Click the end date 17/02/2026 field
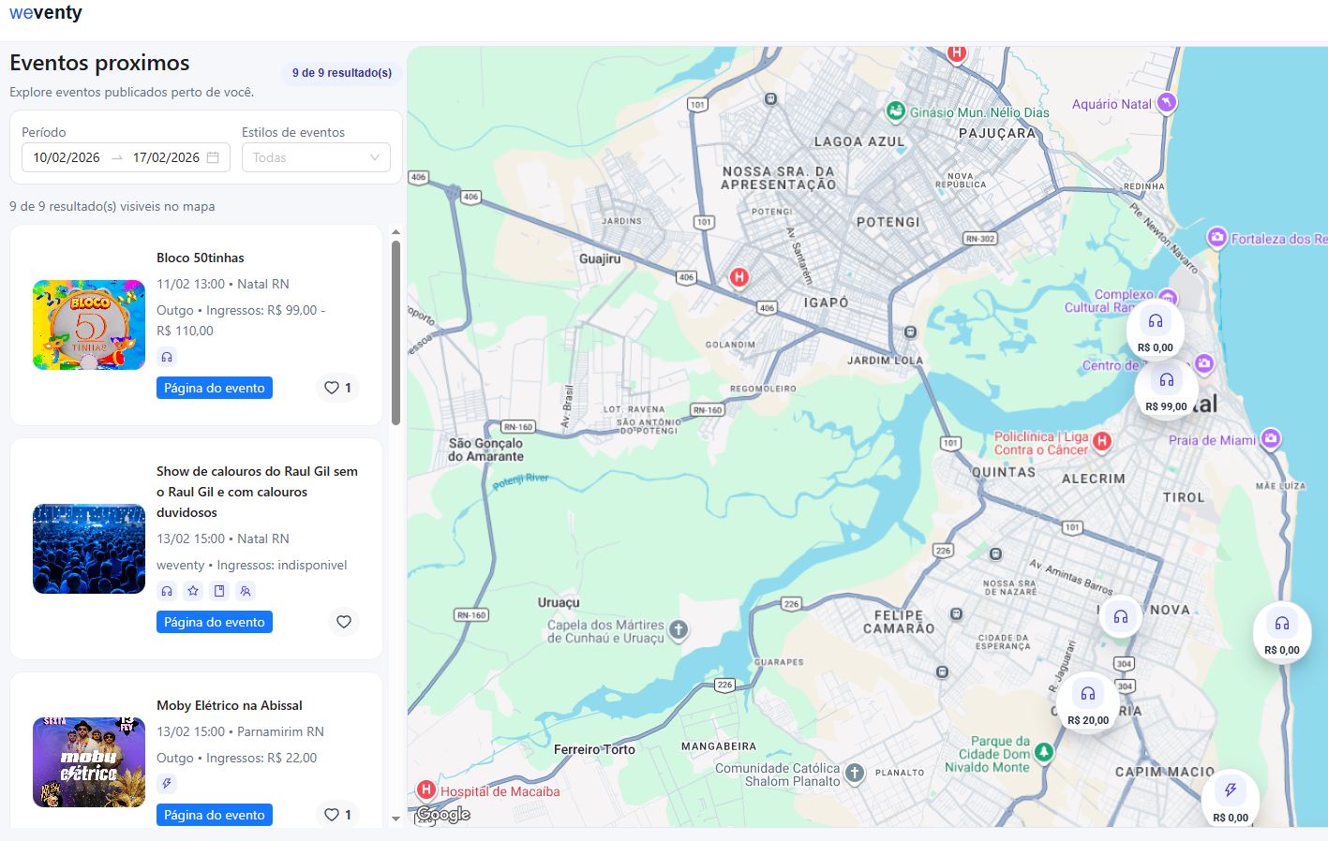 tap(166, 157)
